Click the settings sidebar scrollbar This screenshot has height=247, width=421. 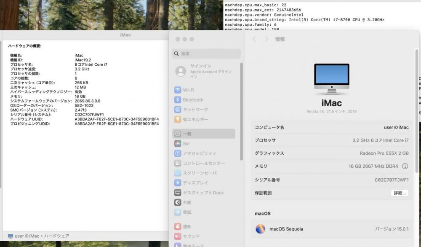(x=241, y=112)
